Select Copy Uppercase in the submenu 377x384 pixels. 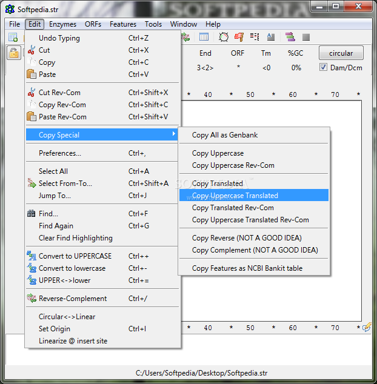(254, 153)
